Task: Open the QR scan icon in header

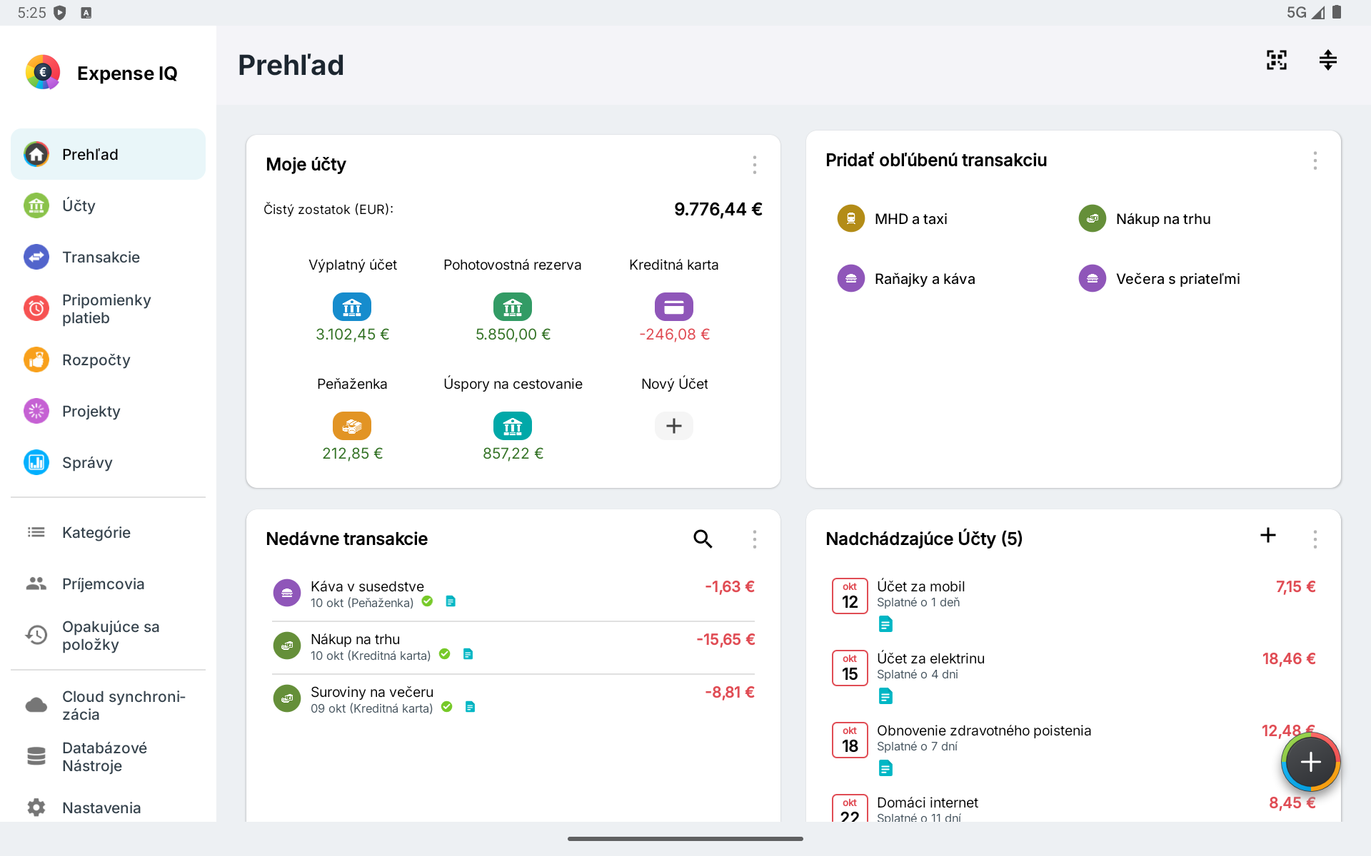Action: click(x=1277, y=60)
